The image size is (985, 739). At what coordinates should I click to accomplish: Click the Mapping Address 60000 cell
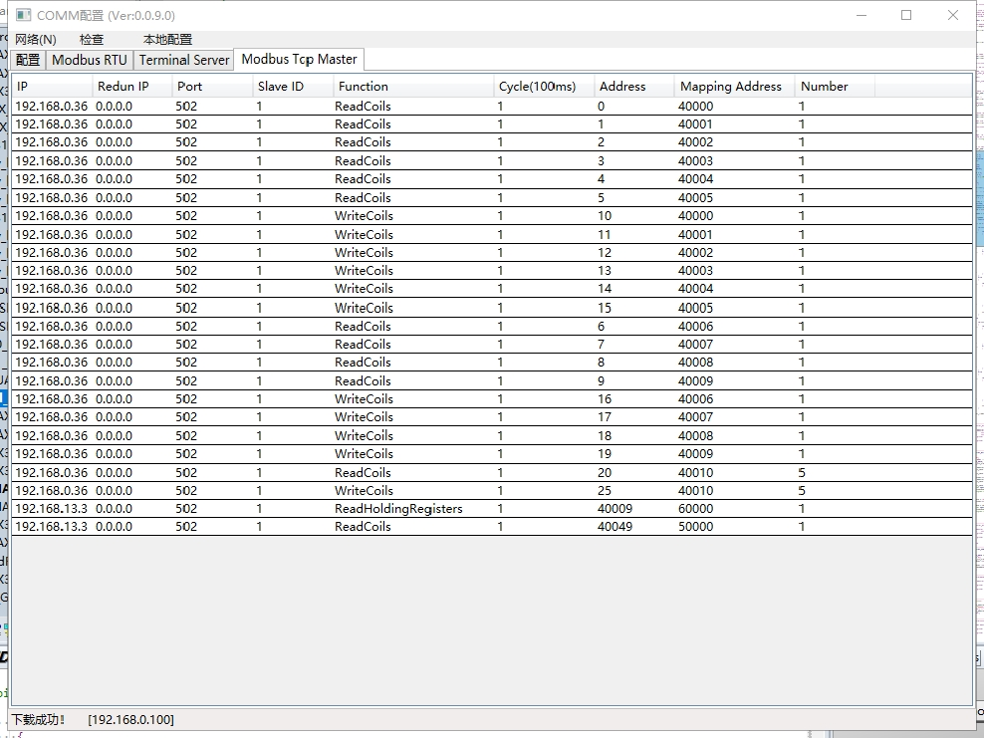tap(695, 509)
